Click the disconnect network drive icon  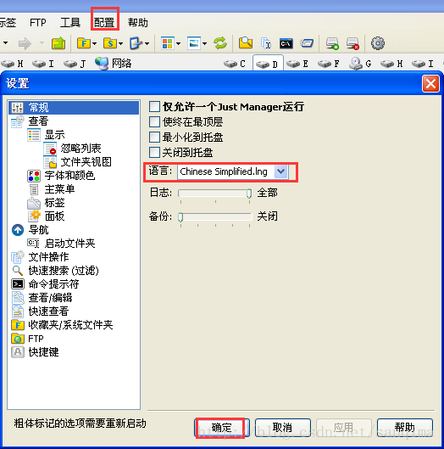352,43
